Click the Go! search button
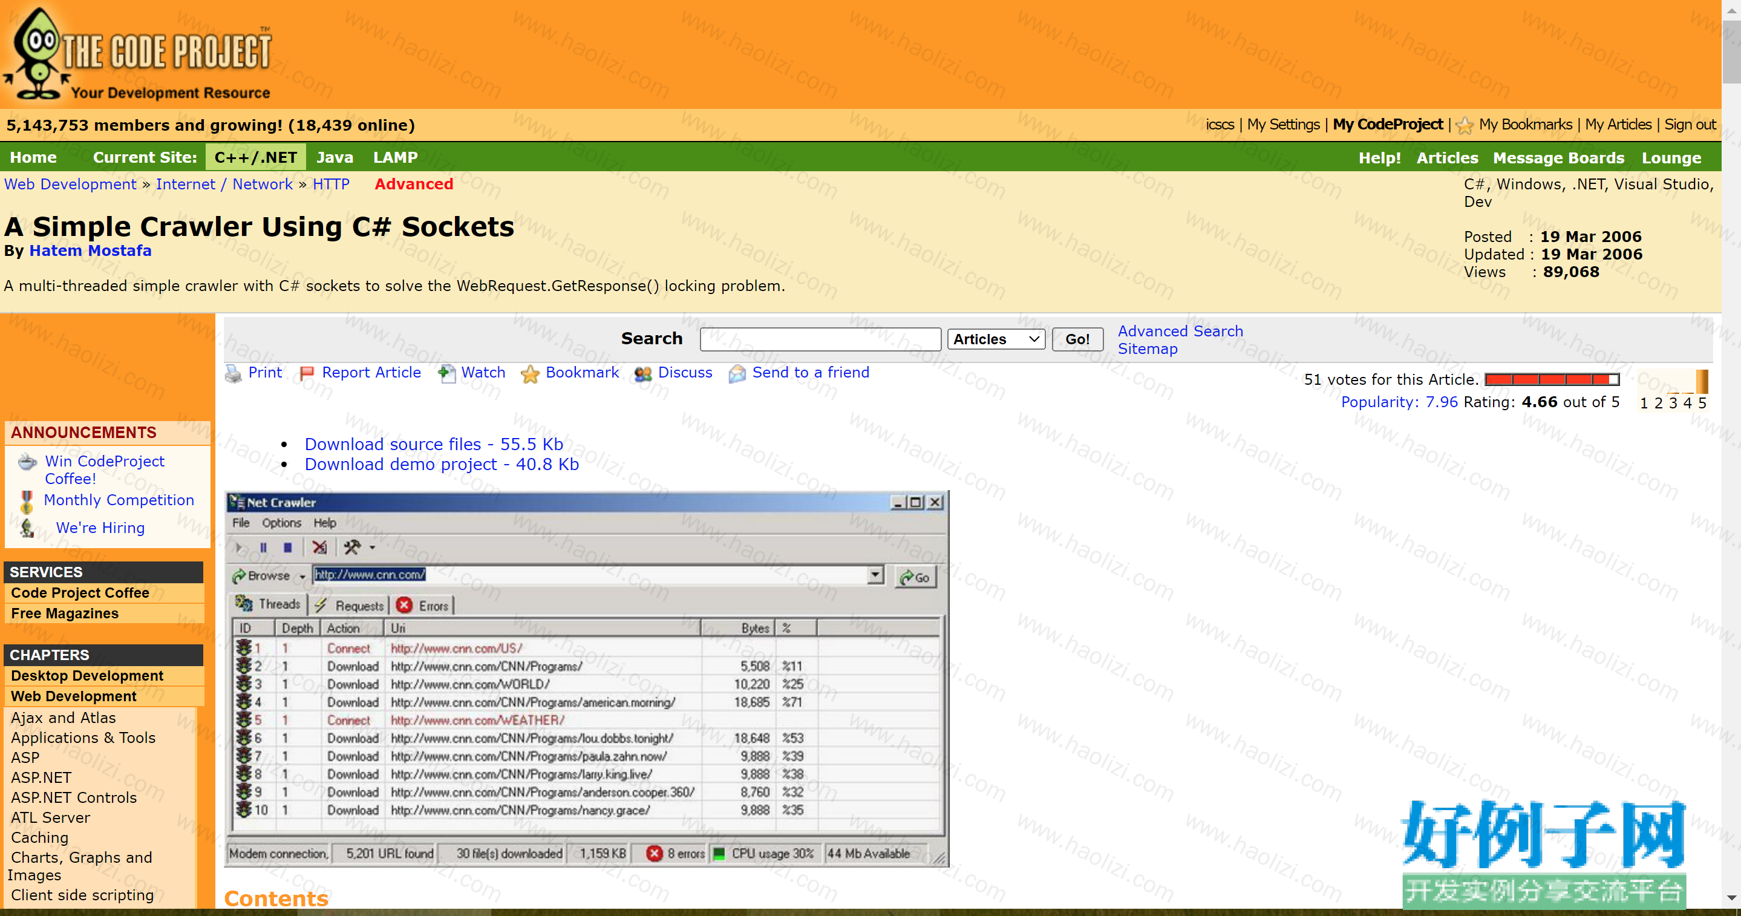 pyautogui.click(x=1077, y=339)
